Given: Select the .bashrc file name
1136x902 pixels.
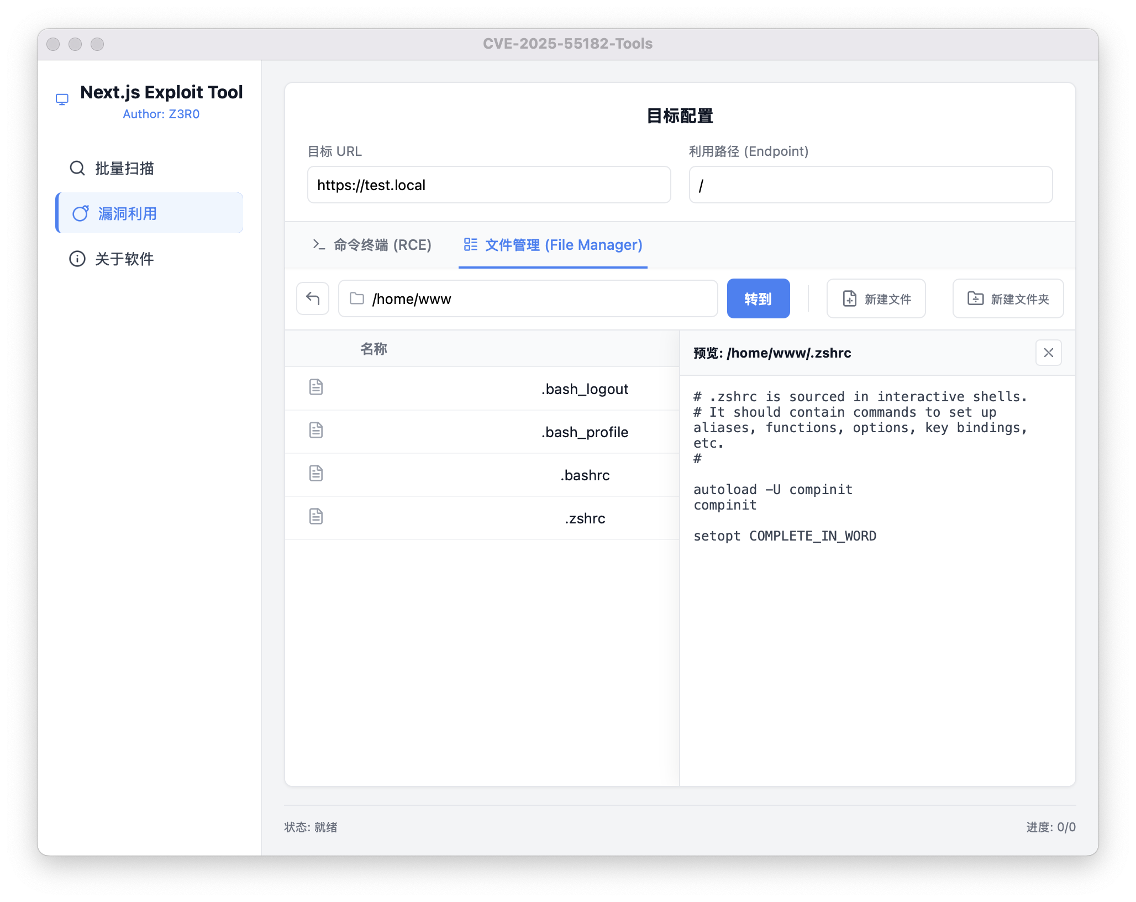Looking at the screenshot, I should [585, 475].
